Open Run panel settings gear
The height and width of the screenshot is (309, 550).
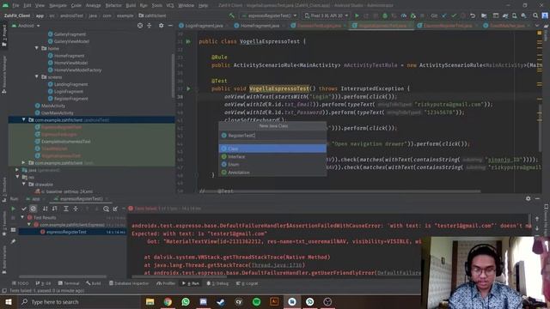[x=529, y=198]
